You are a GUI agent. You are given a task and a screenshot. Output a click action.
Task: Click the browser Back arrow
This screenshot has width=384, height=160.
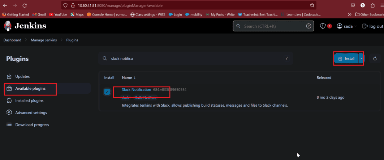coord(5,5)
